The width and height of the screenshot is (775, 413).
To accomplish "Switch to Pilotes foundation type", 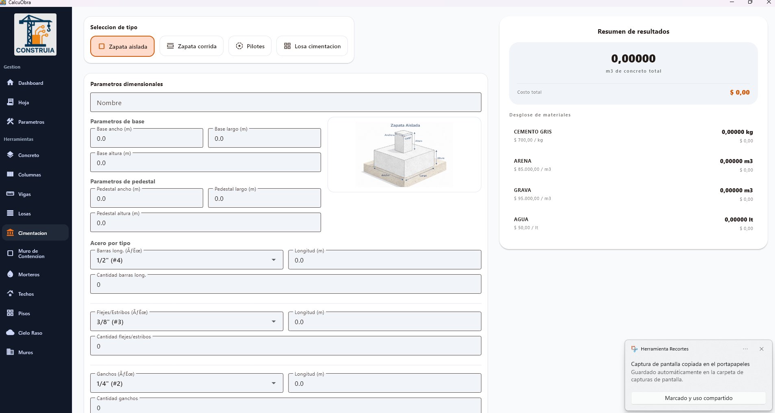I will pyautogui.click(x=250, y=46).
